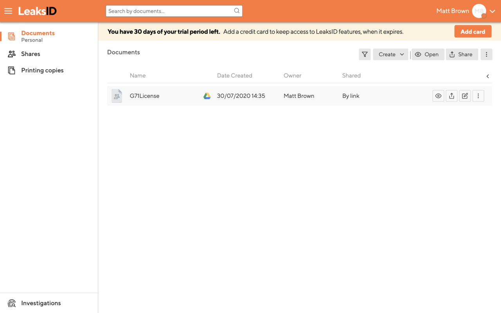This screenshot has width=501, height=313.
Task: Open the hamburger navigation menu
Action: pos(8,11)
